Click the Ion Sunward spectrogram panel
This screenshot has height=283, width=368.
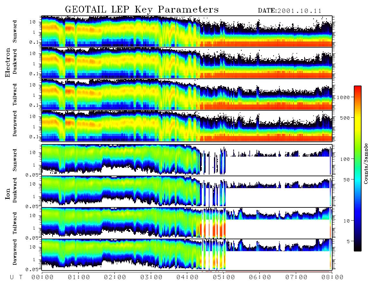point(187,160)
